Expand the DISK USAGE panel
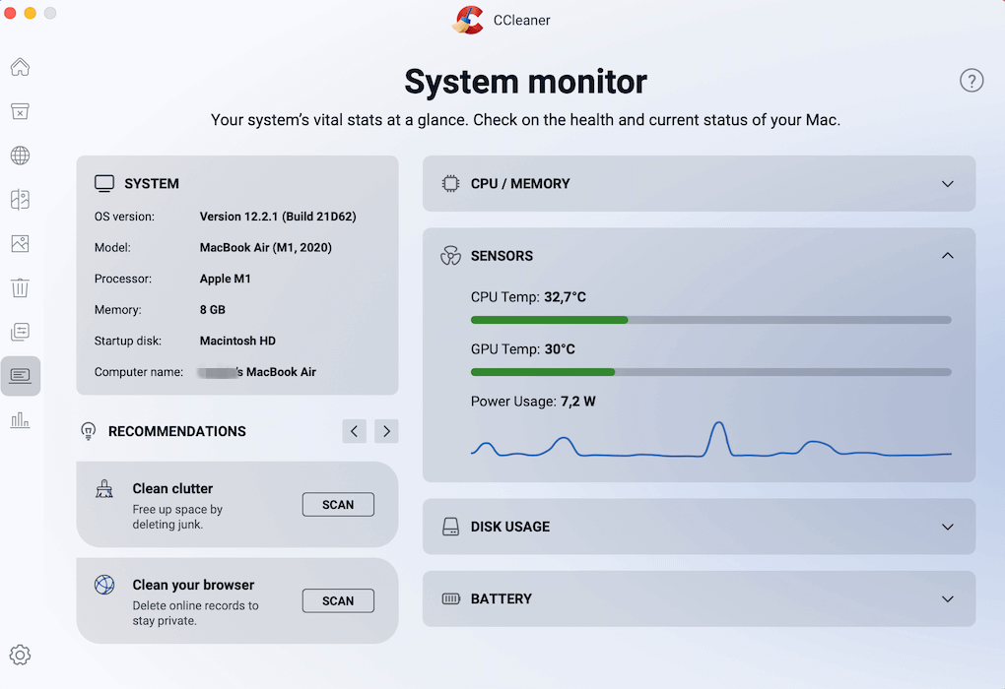The image size is (1005, 689). [947, 527]
